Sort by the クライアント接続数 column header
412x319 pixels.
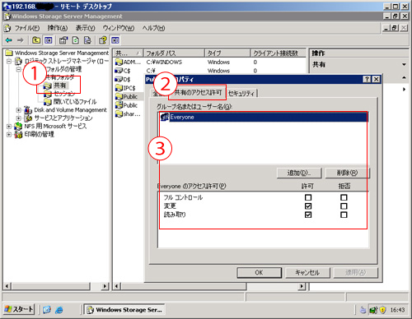point(279,53)
